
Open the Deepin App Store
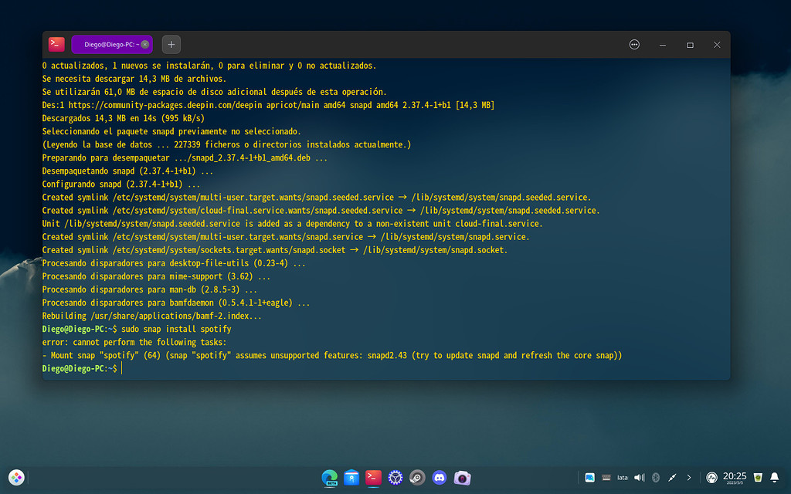351,477
